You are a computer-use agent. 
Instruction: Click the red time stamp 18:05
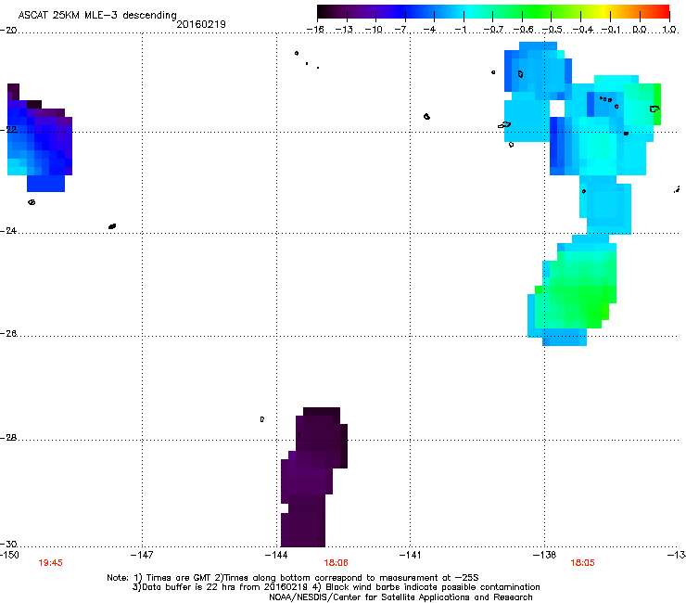[582, 563]
